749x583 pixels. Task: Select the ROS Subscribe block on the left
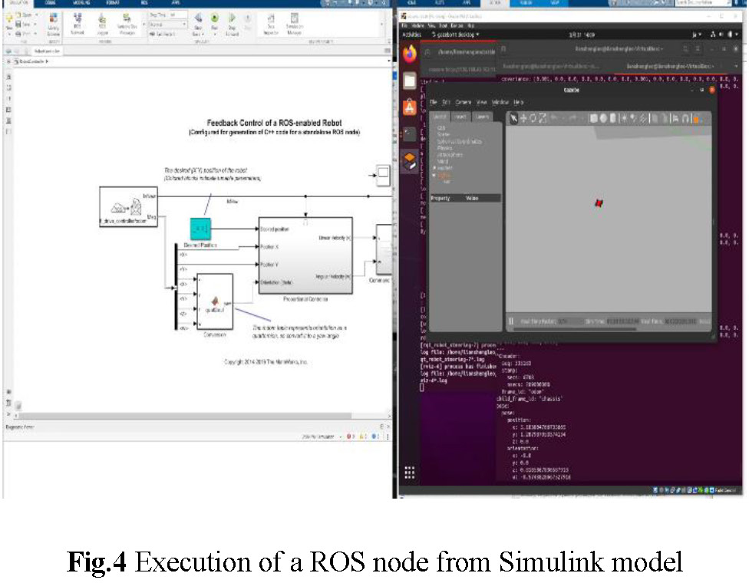(x=128, y=207)
